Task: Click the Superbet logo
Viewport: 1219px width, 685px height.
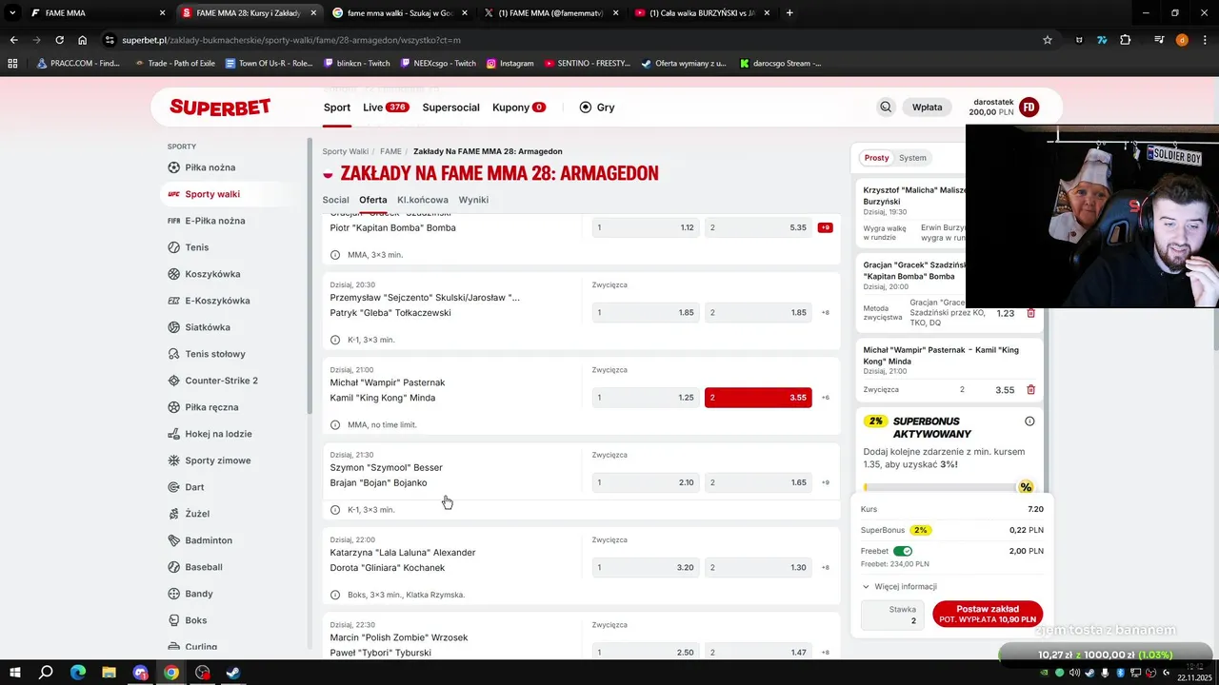Action: click(x=220, y=108)
